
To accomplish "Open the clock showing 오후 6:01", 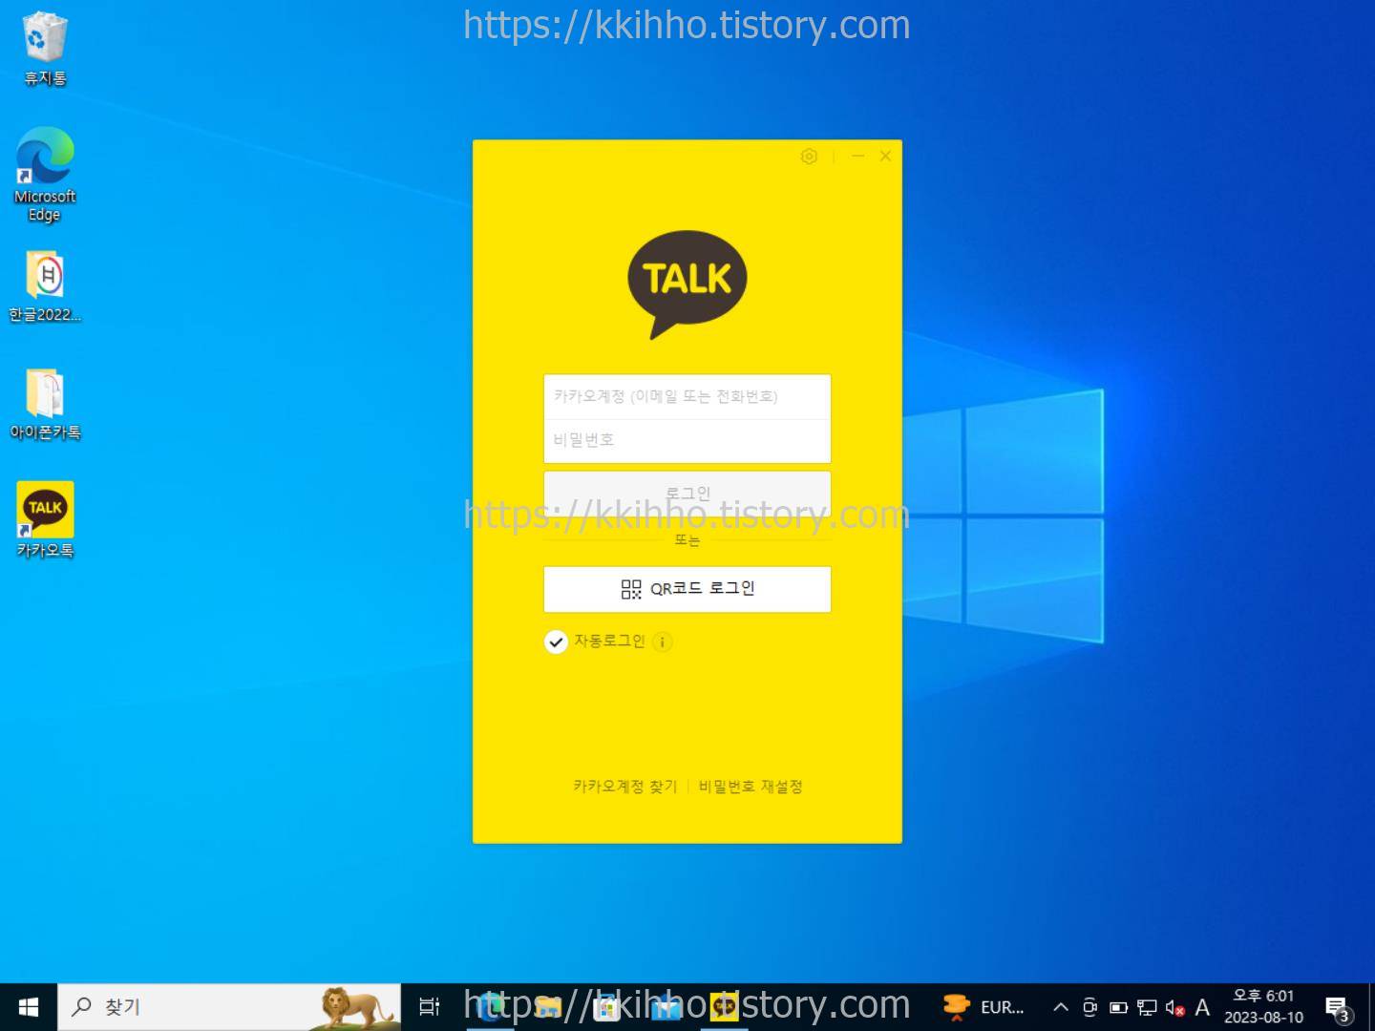I will tap(1263, 1007).
